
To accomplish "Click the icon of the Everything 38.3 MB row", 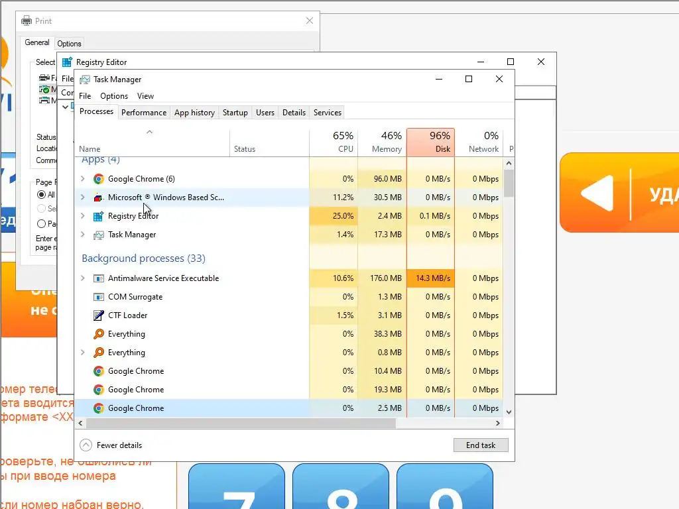I will (x=99, y=334).
